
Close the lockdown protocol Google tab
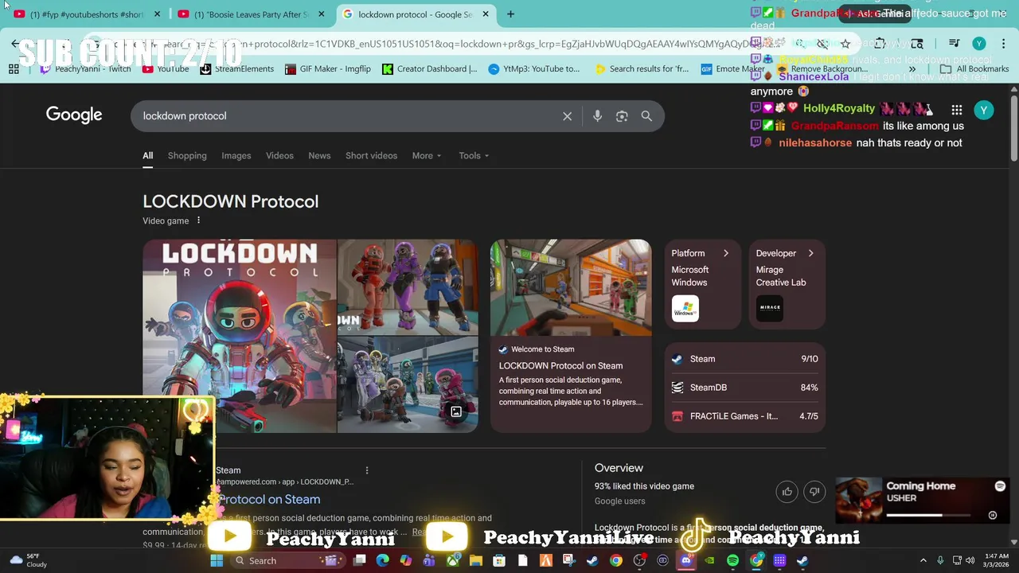[x=486, y=14]
